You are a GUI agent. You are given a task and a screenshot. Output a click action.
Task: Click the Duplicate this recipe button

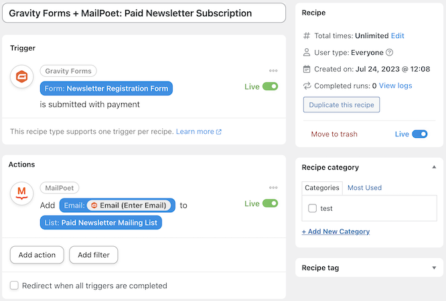tap(342, 104)
